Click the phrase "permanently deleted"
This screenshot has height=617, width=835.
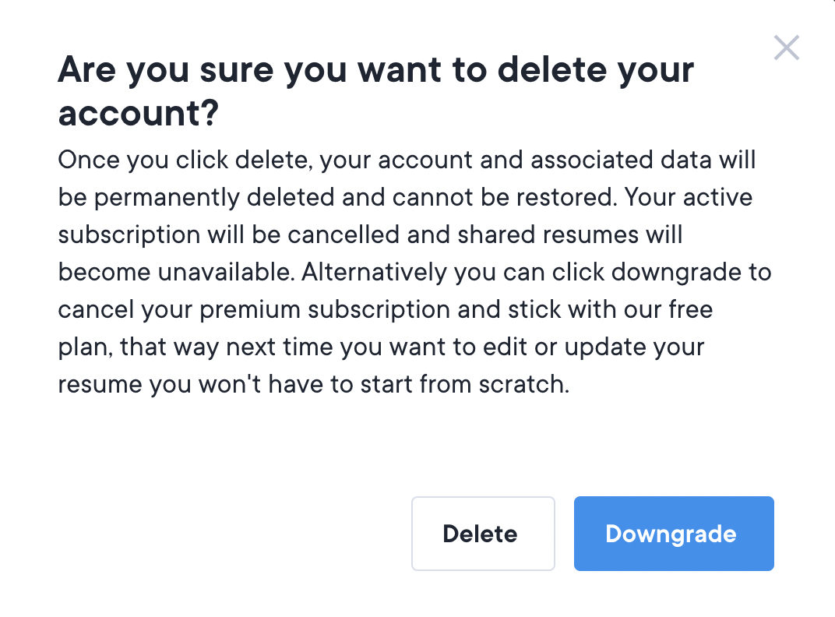(216, 197)
